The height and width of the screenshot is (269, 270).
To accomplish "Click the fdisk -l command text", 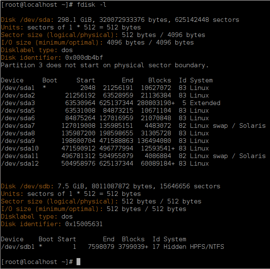I will pos(91,5).
